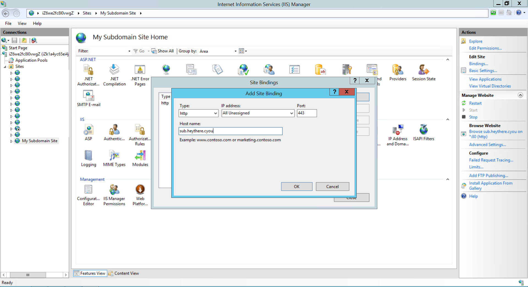Click Failed Request Tracing... link
528x287 pixels.
(491, 160)
